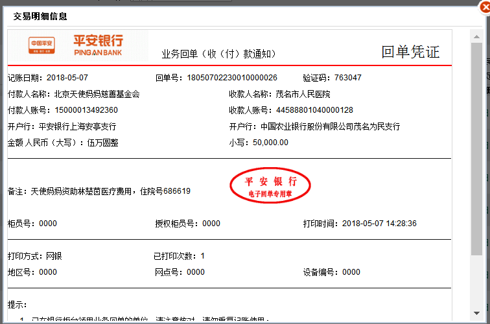The image size is (490, 324).
Task: Click the 网点号 value 0000
Action: tap(196, 272)
